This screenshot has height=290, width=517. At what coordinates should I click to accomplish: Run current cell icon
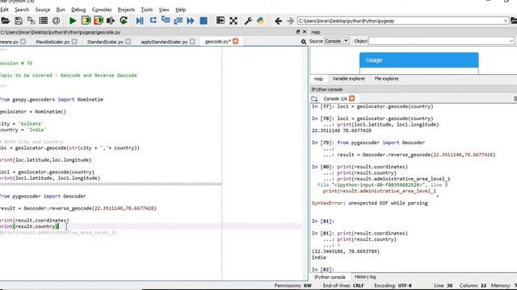86,21
